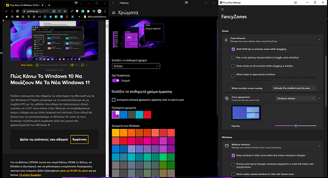This screenshot has width=328, height=178.
Task: Click the comments icon under article image
Action: (x=82, y=65)
